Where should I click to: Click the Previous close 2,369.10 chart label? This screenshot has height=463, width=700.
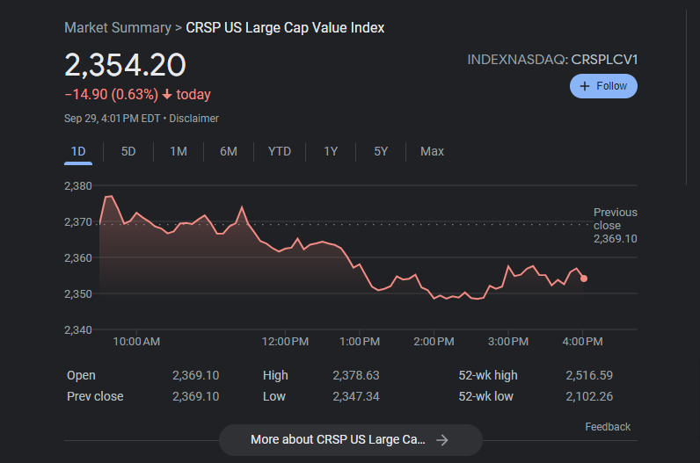[x=616, y=225]
